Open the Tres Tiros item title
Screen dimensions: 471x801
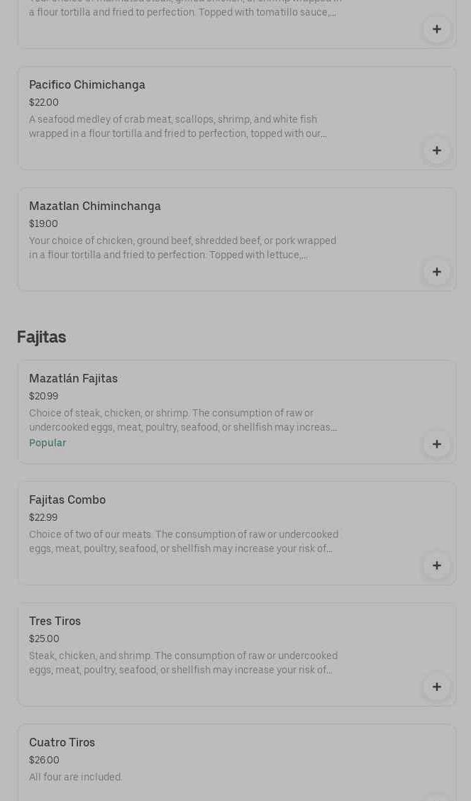(55, 622)
